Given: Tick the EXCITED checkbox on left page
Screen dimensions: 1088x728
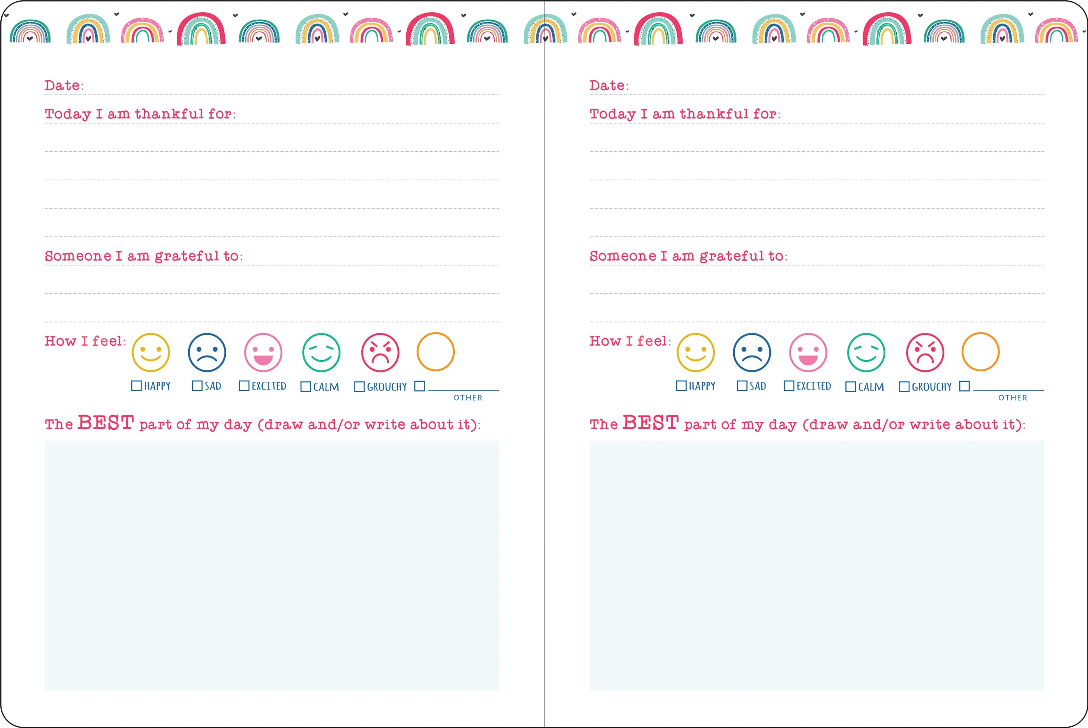Looking at the screenshot, I should [x=244, y=386].
